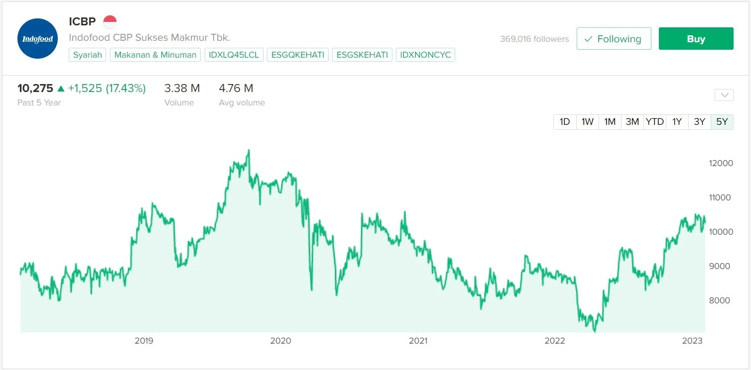Open the Syariah tag
Viewport: 751px width, 370px height.
pos(87,55)
